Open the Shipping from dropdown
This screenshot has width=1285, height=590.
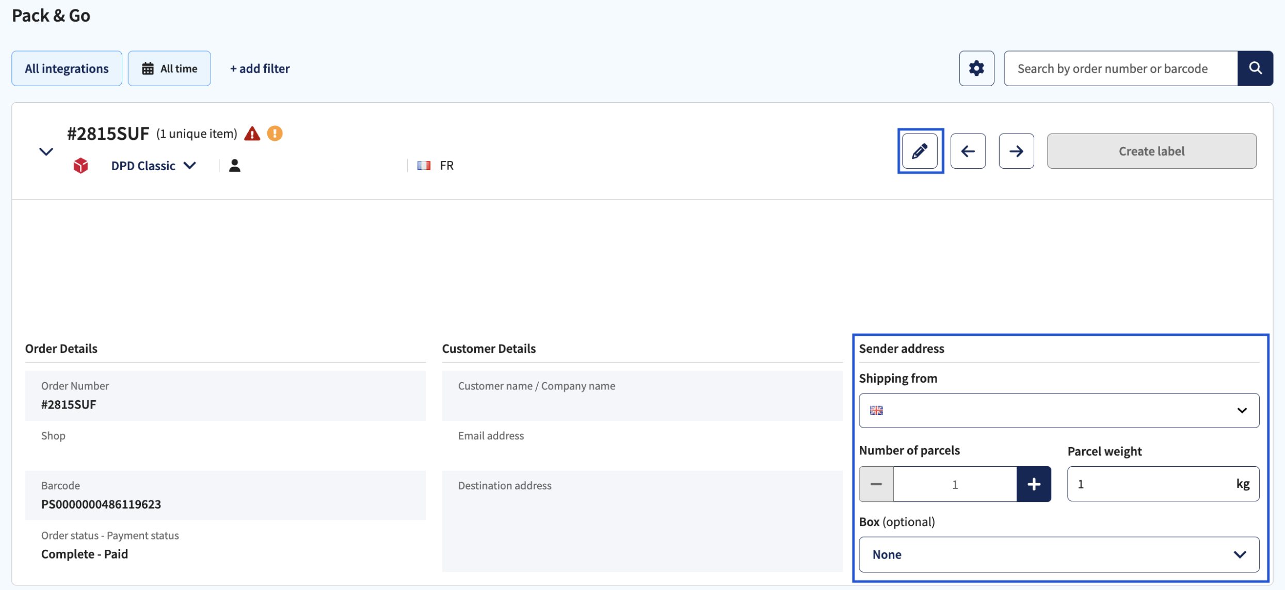click(x=1059, y=411)
